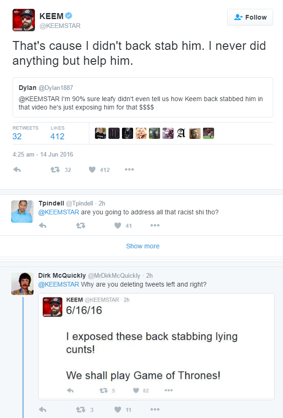Open more options on Dirk McQuickly's tweet
This screenshot has height=418, width=283.
pos(155,410)
